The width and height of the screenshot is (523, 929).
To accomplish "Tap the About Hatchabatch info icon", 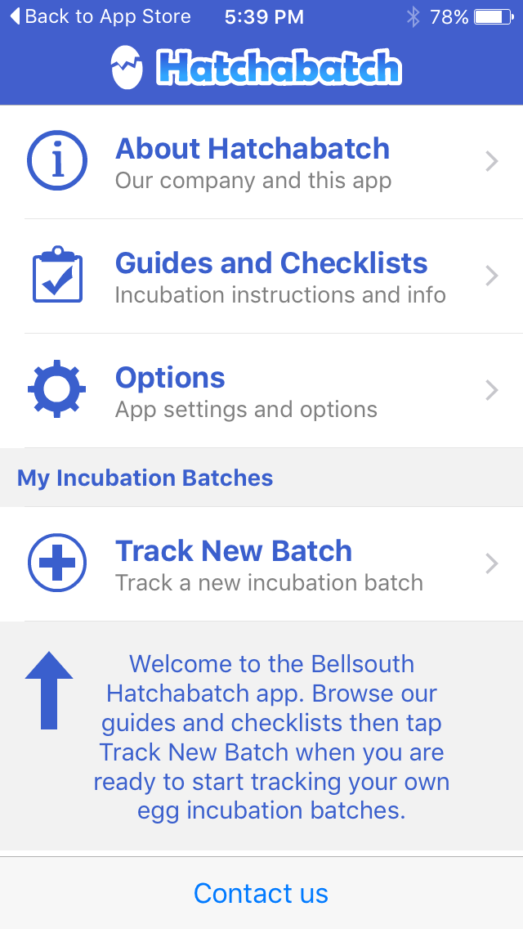I will (x=57, y=161).
